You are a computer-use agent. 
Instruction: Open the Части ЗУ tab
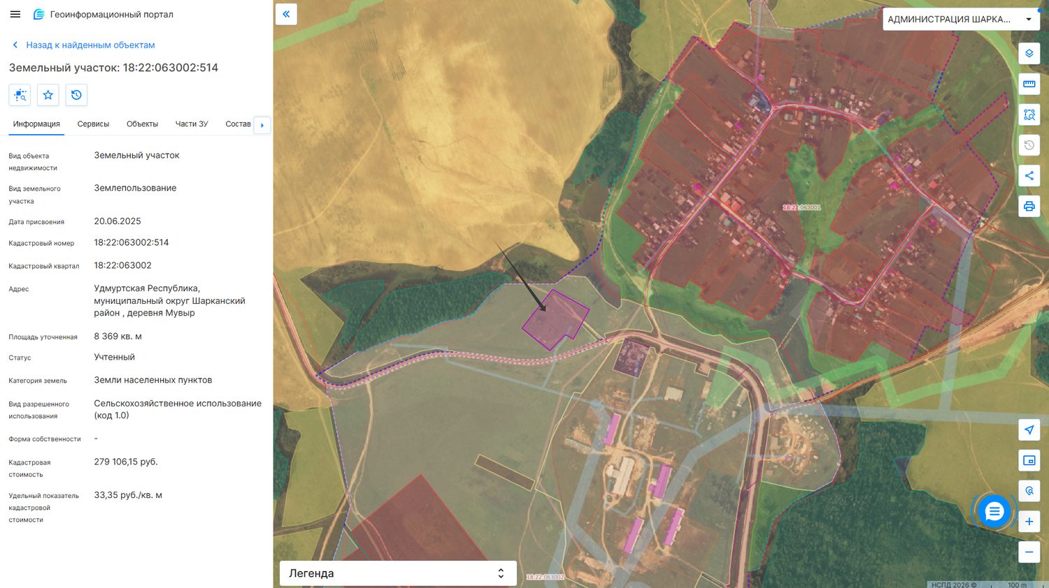[x=192, y=124]
